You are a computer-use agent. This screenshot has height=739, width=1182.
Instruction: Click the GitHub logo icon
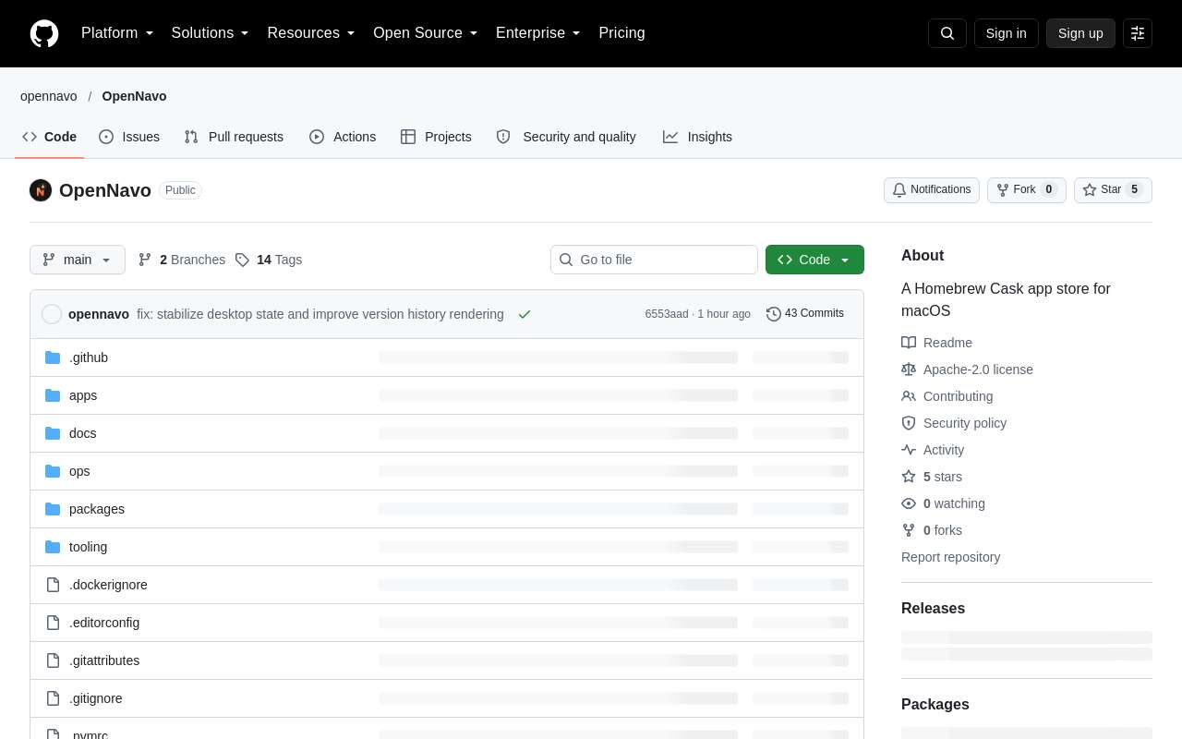point(44,33)
